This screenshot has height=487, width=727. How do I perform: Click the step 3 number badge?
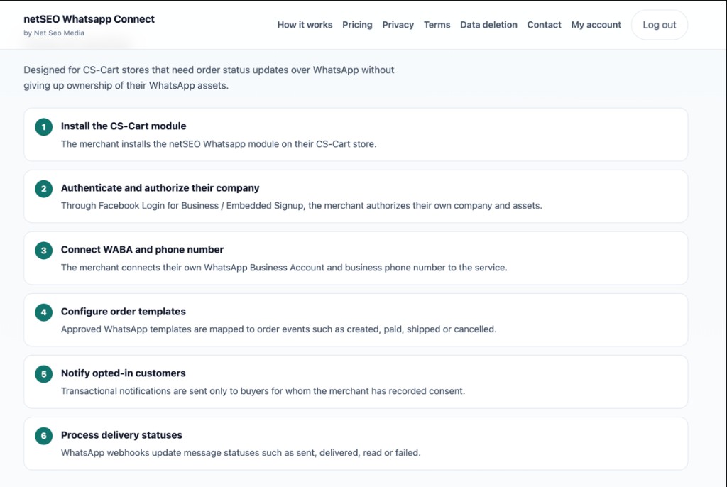pyautogui.click(x=43, y=251)
